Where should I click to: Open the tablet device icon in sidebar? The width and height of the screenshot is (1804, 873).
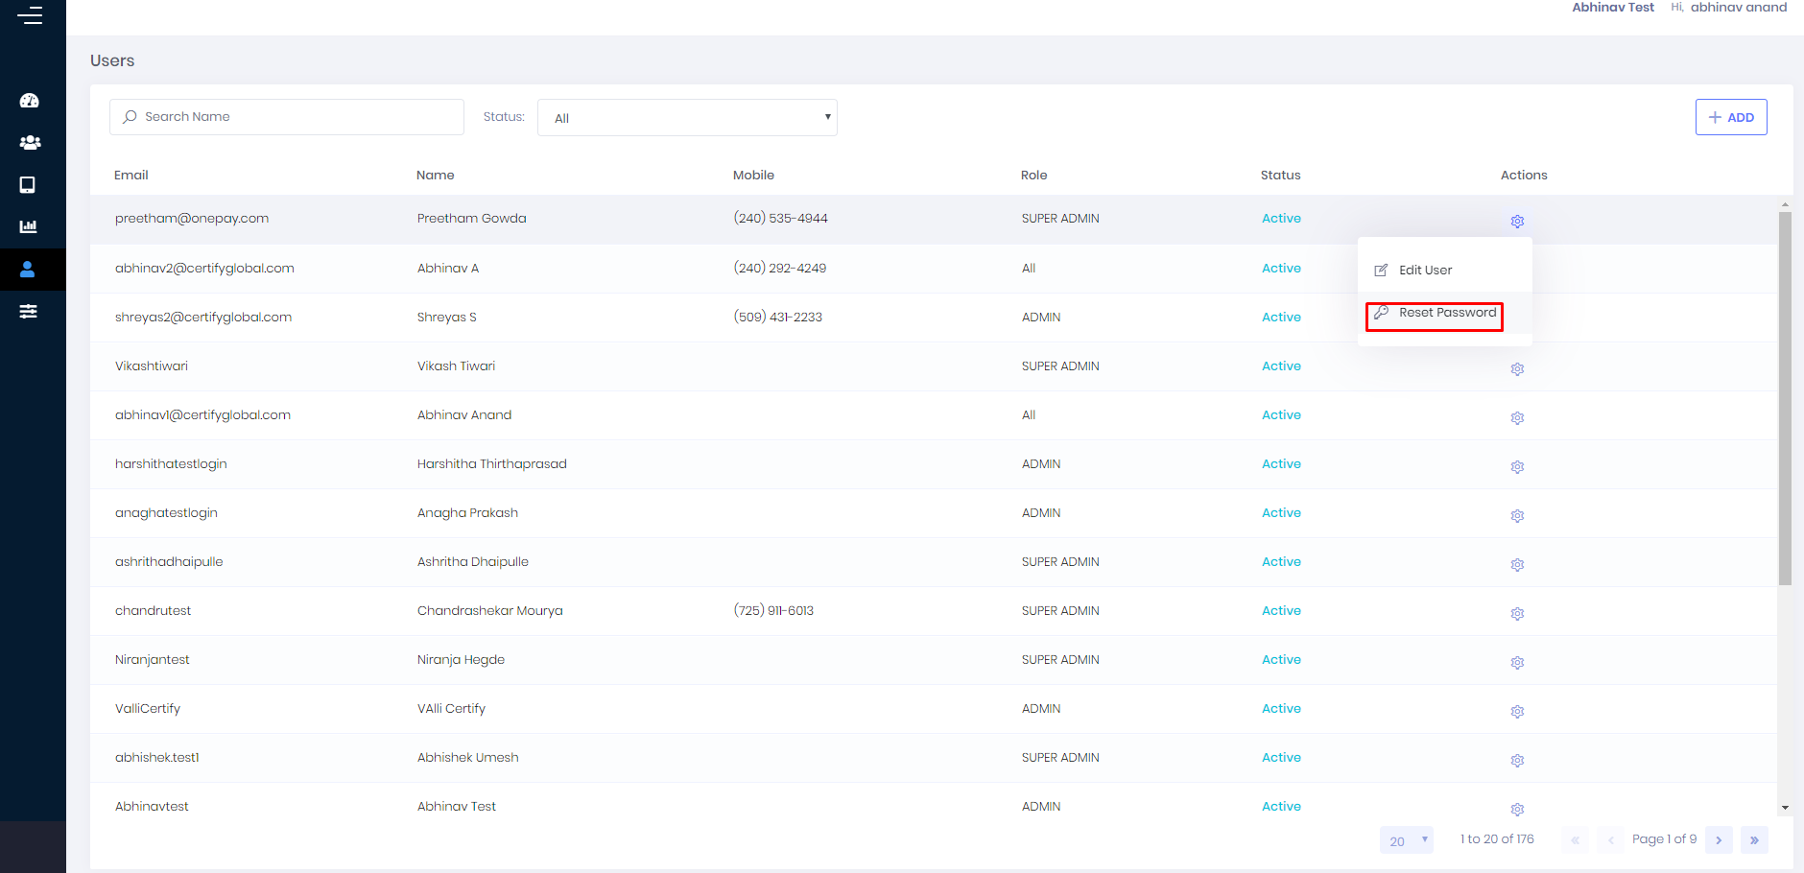click(x=29, y=185)
